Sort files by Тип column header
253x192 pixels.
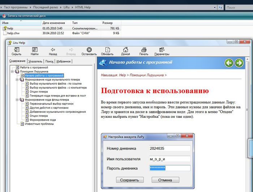pos(86,23)
